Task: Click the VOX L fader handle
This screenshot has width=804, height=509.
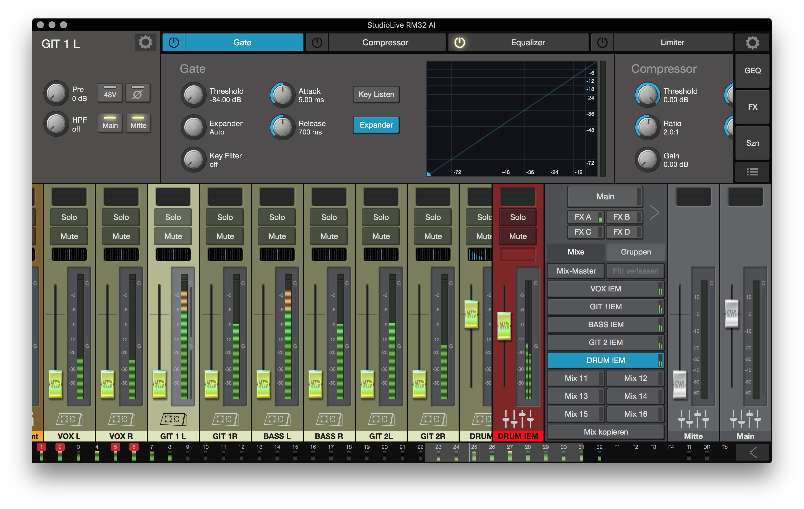Action: (55, 384)
